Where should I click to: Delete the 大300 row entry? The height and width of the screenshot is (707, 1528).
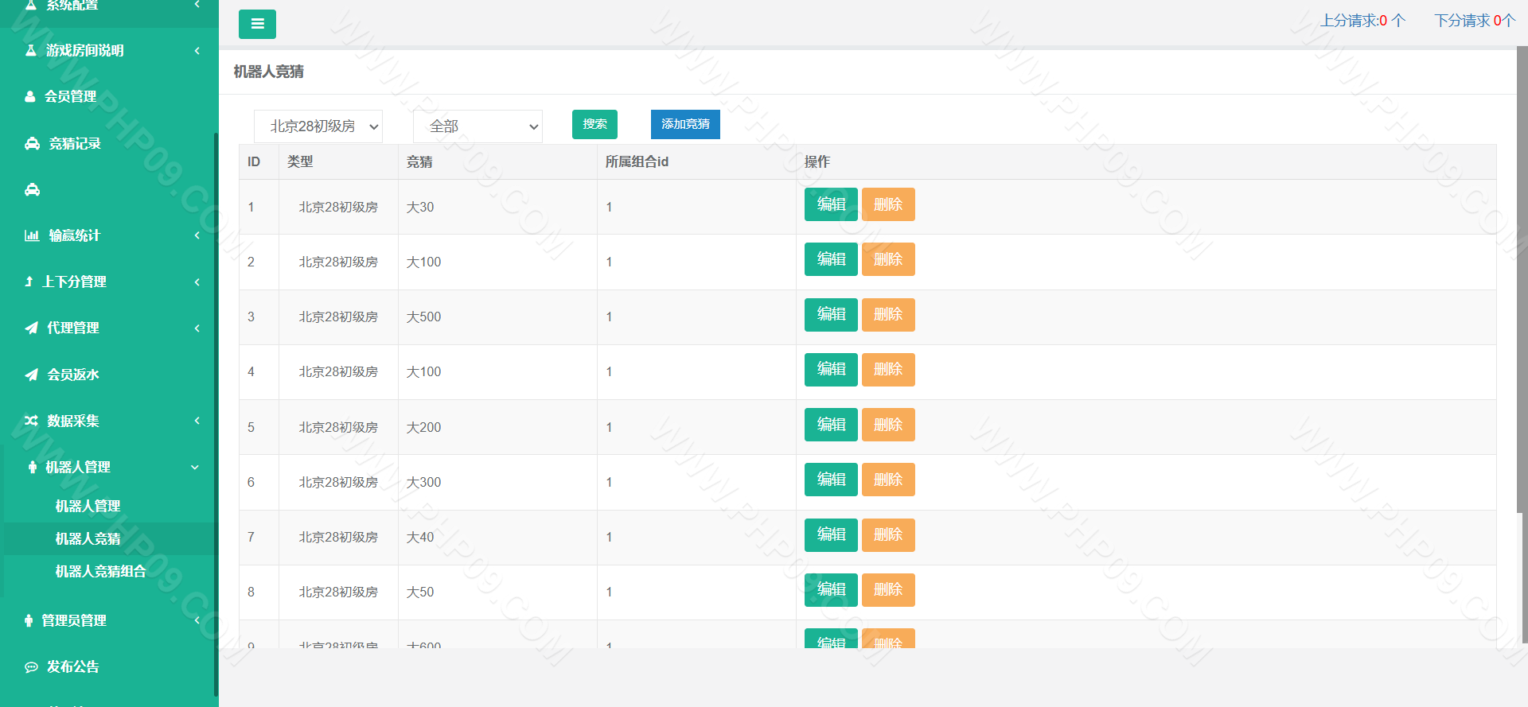point(888,480)
